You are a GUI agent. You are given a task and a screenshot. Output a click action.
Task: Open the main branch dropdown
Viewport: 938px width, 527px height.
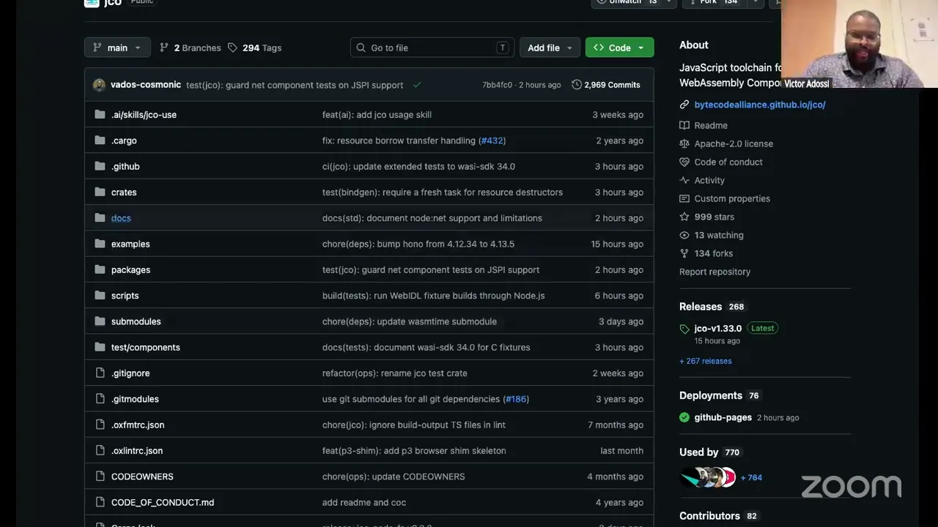117,48
